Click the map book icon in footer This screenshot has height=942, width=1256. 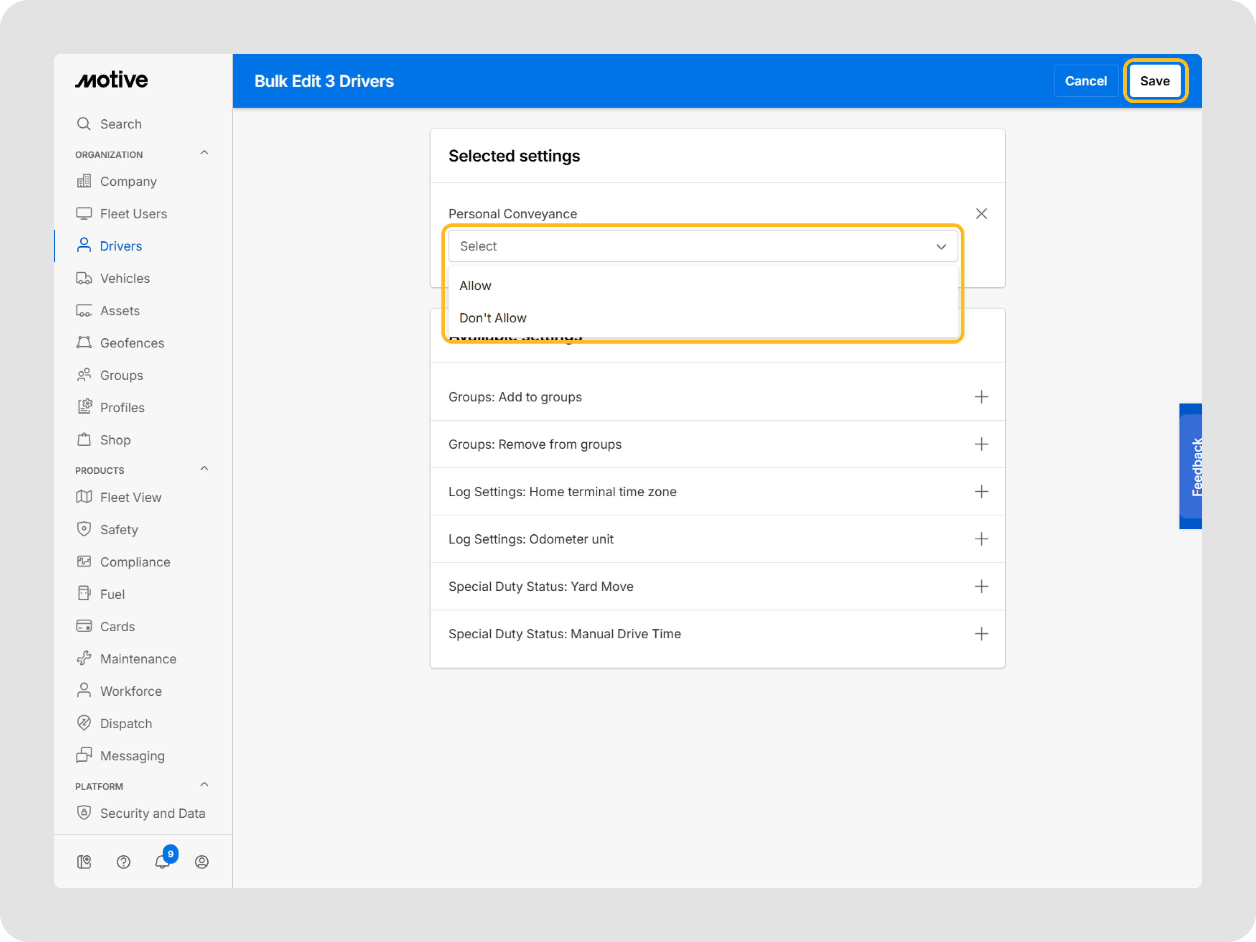pyautogui.click(x=84, y=862)
